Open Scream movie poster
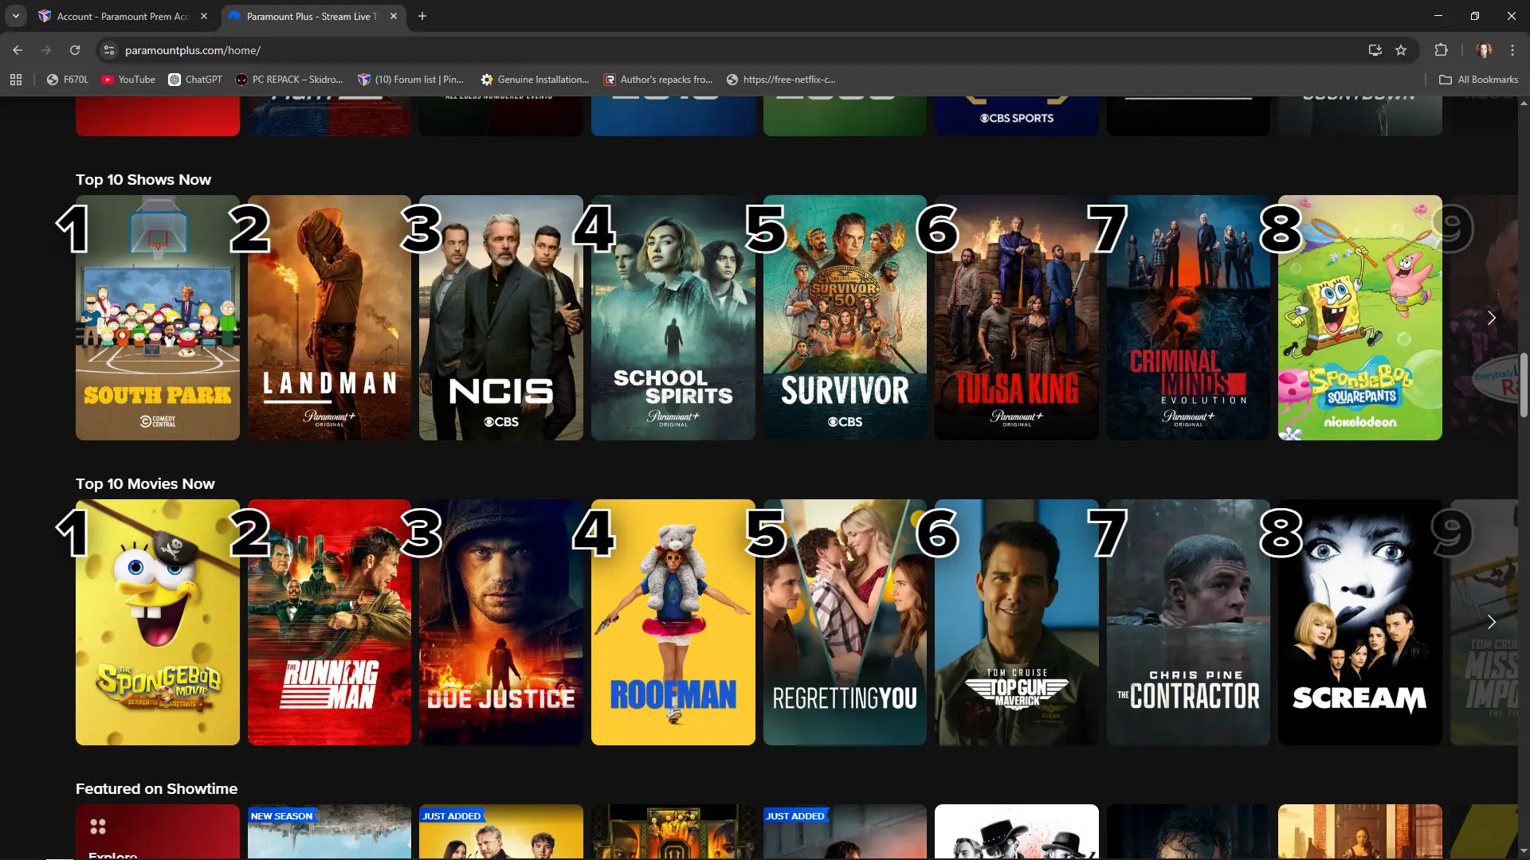This screenshot has height=860, width=1530. [1360, 622]
